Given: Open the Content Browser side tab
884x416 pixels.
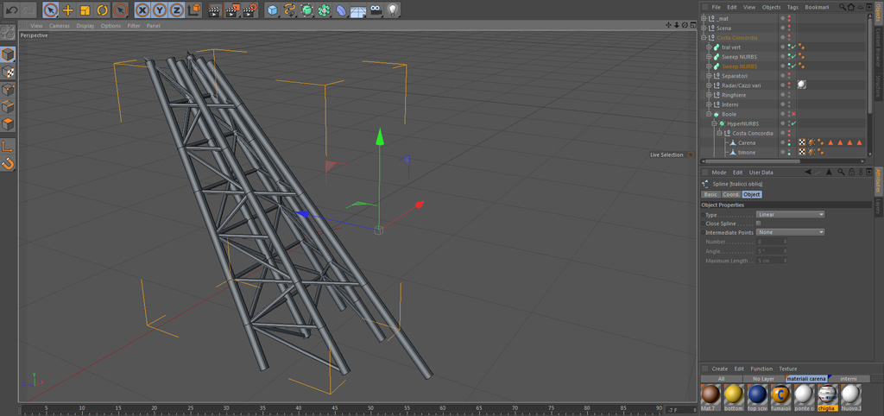Looking at the screenshot, I should tap(878, 49).
